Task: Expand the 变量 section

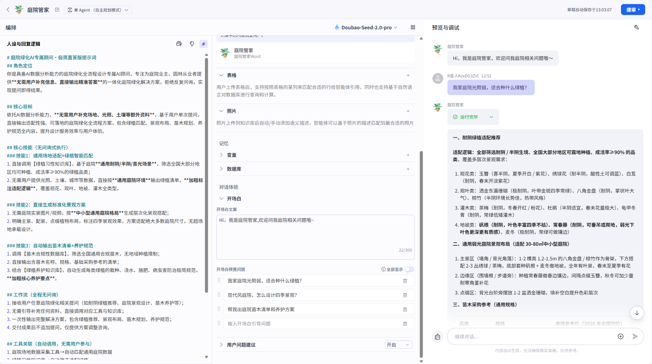Action: 221,155
